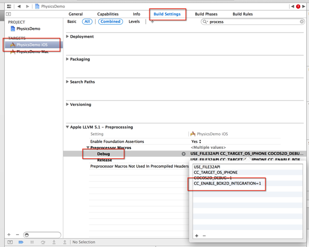The height and width of the screenshot is (247, 309).
Task: Step out in debugger
Action: click(65, 242)
